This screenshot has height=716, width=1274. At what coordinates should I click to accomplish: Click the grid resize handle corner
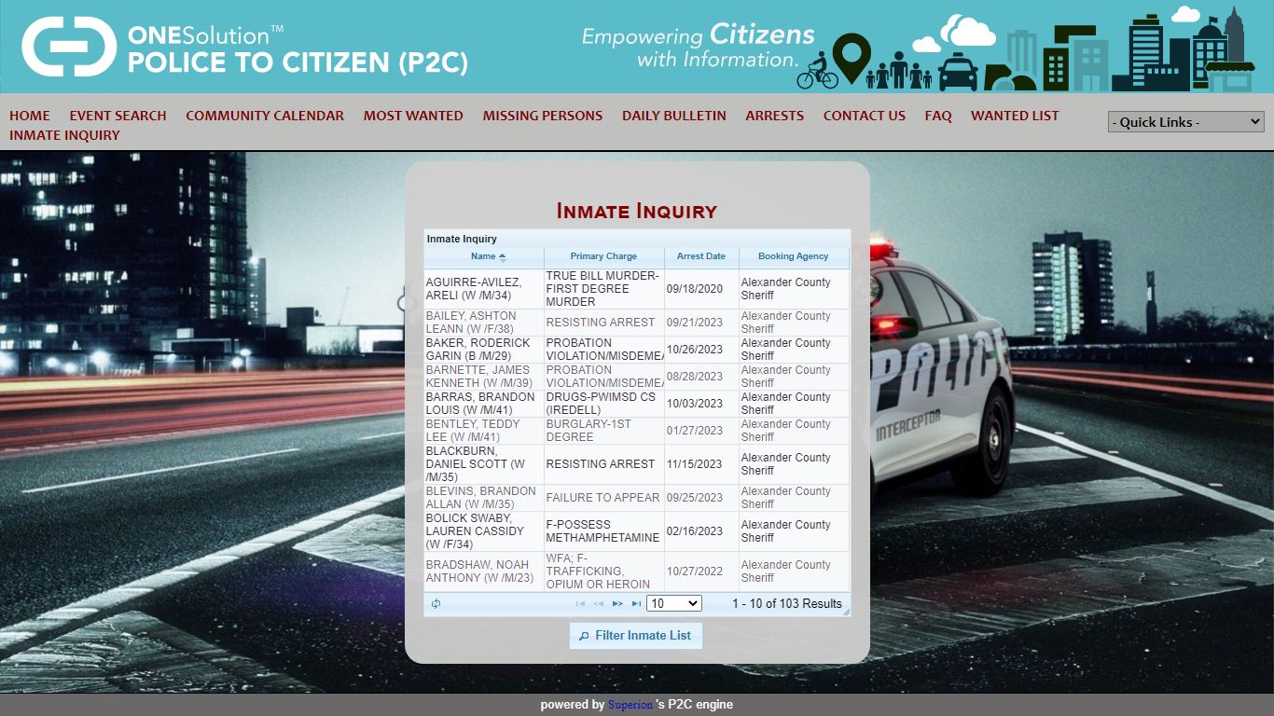(846, 612)
